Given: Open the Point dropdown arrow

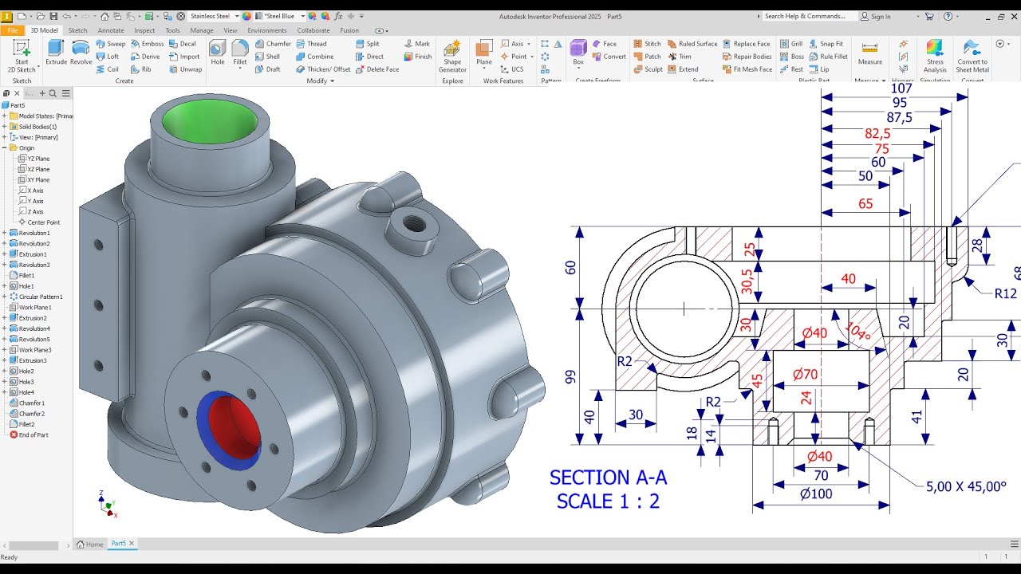Looking at the screenshot, I should [532, 57].
